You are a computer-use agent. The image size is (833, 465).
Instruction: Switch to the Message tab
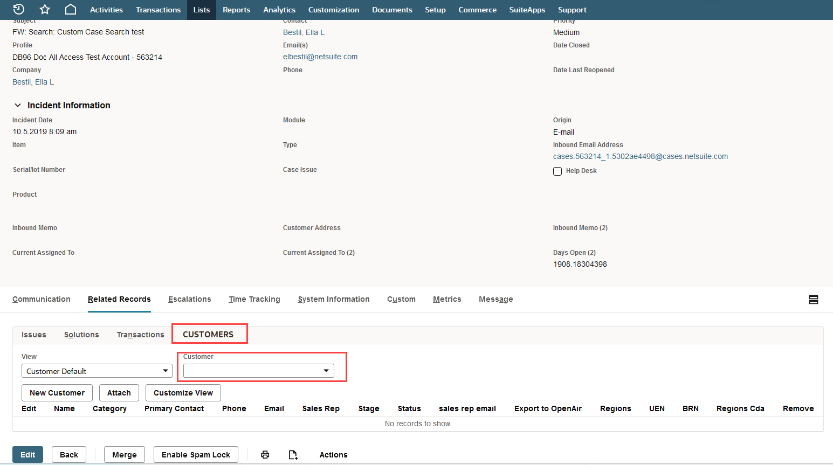(496, 299)
